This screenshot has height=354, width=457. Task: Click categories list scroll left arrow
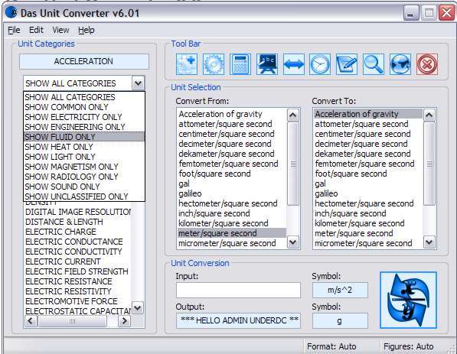tap(31, 321)
